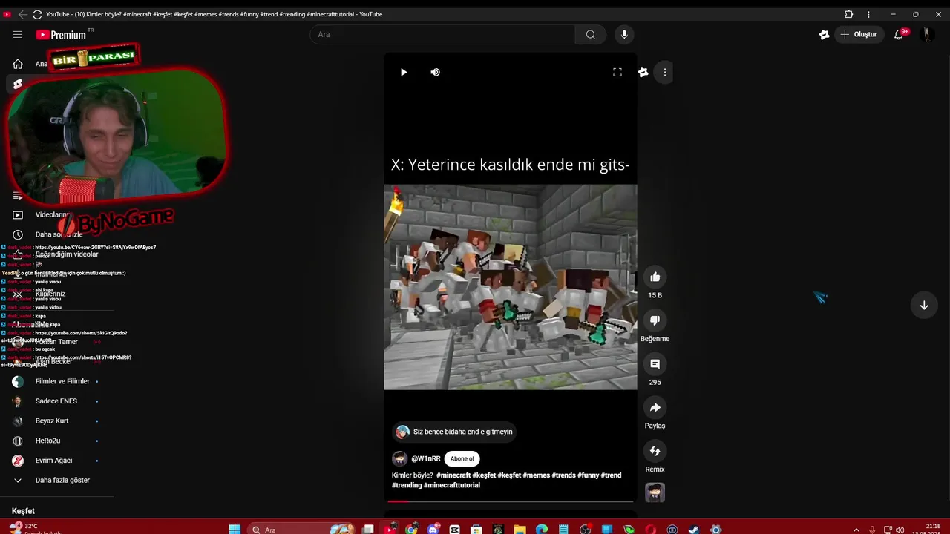950x534 pixels.
Task: Open the @W1nRR channel link
Action: coord(426,458)
